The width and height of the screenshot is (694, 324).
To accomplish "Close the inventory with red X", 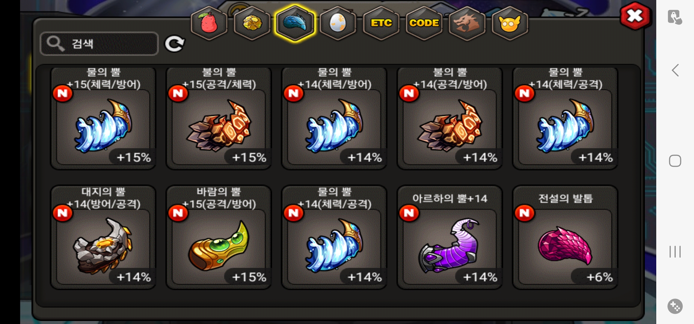I will [635, 16].
